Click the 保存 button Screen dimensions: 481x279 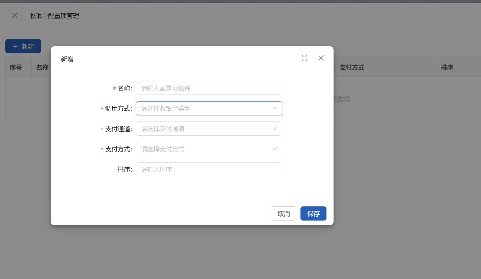[x=313, y=213]
